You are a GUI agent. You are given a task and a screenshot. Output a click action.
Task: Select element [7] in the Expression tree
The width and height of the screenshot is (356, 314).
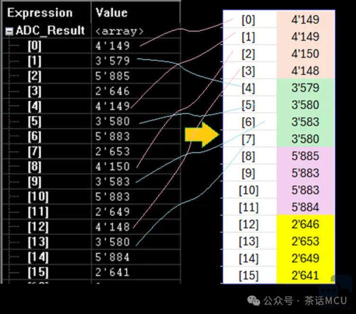pos(35,152)
